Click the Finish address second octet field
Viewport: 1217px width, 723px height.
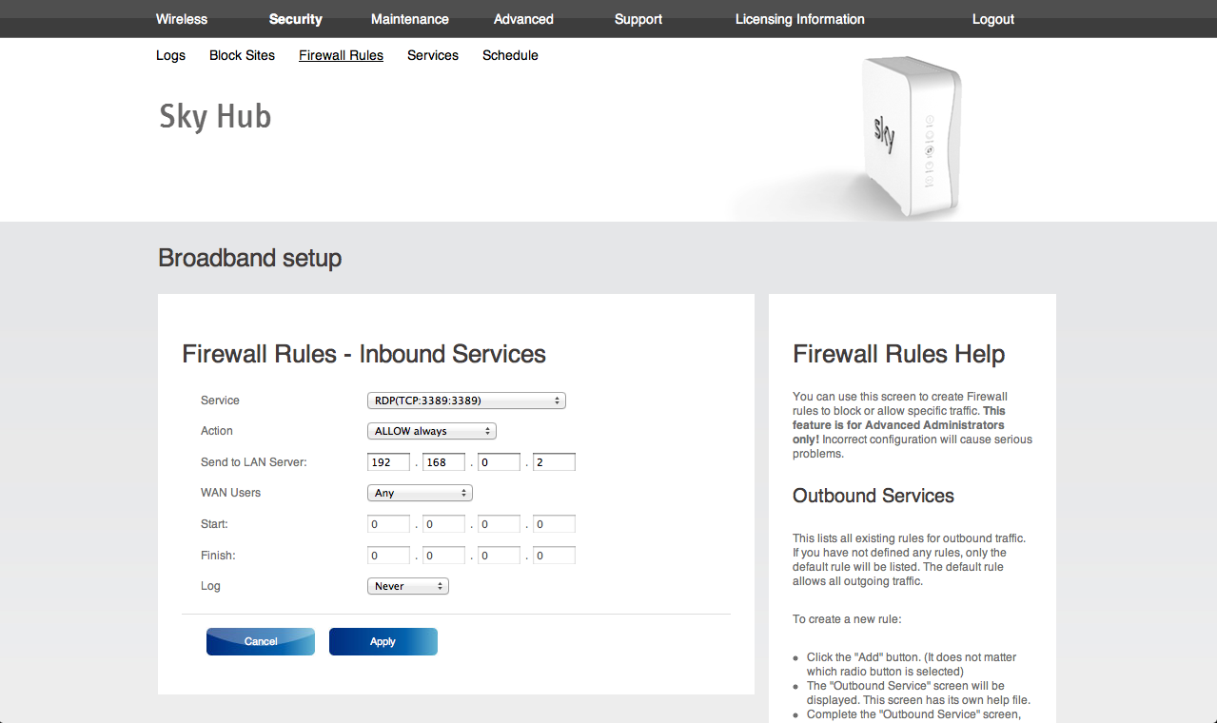pyautogui.click(x=443, y=556)
